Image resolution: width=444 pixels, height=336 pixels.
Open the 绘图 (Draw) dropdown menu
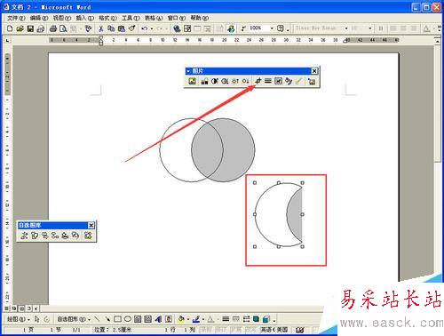coord(18,319)
